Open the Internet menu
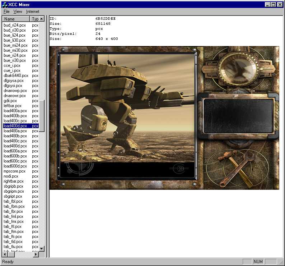 33,12
